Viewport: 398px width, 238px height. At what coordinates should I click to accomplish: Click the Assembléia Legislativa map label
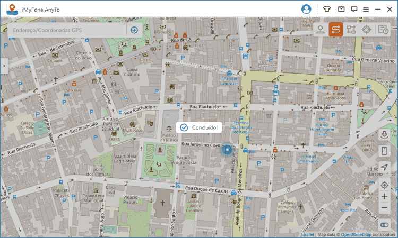click(x=124, y=158)
